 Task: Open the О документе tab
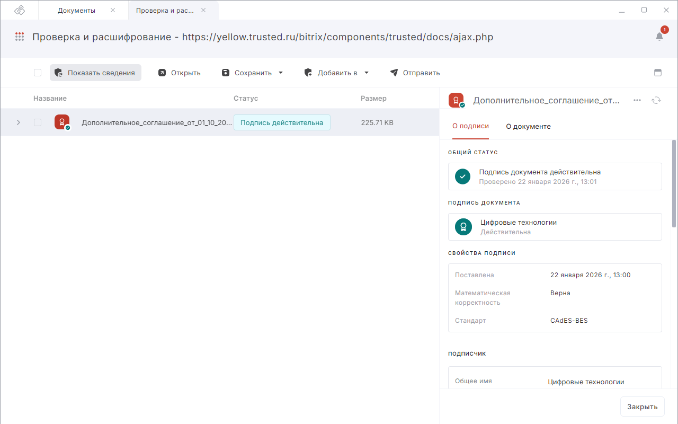528,126
